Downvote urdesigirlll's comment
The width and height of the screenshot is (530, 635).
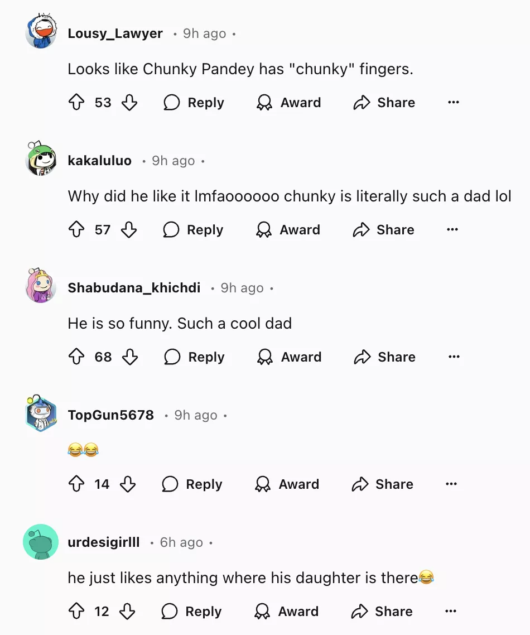[x=128, y=612]
